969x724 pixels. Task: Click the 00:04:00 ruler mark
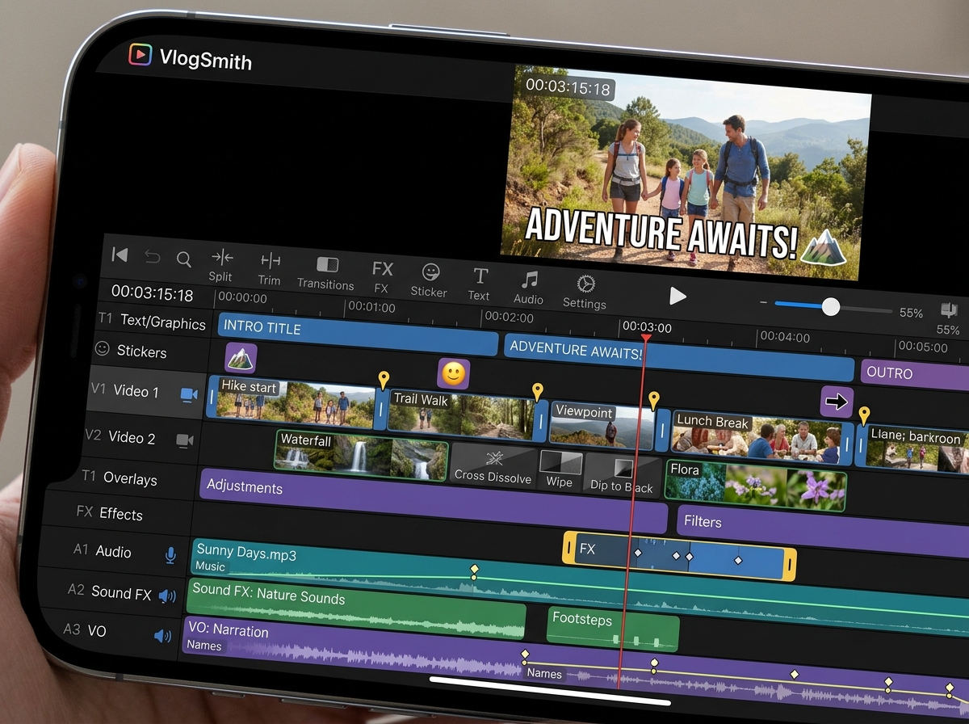(x=785, y=336)
